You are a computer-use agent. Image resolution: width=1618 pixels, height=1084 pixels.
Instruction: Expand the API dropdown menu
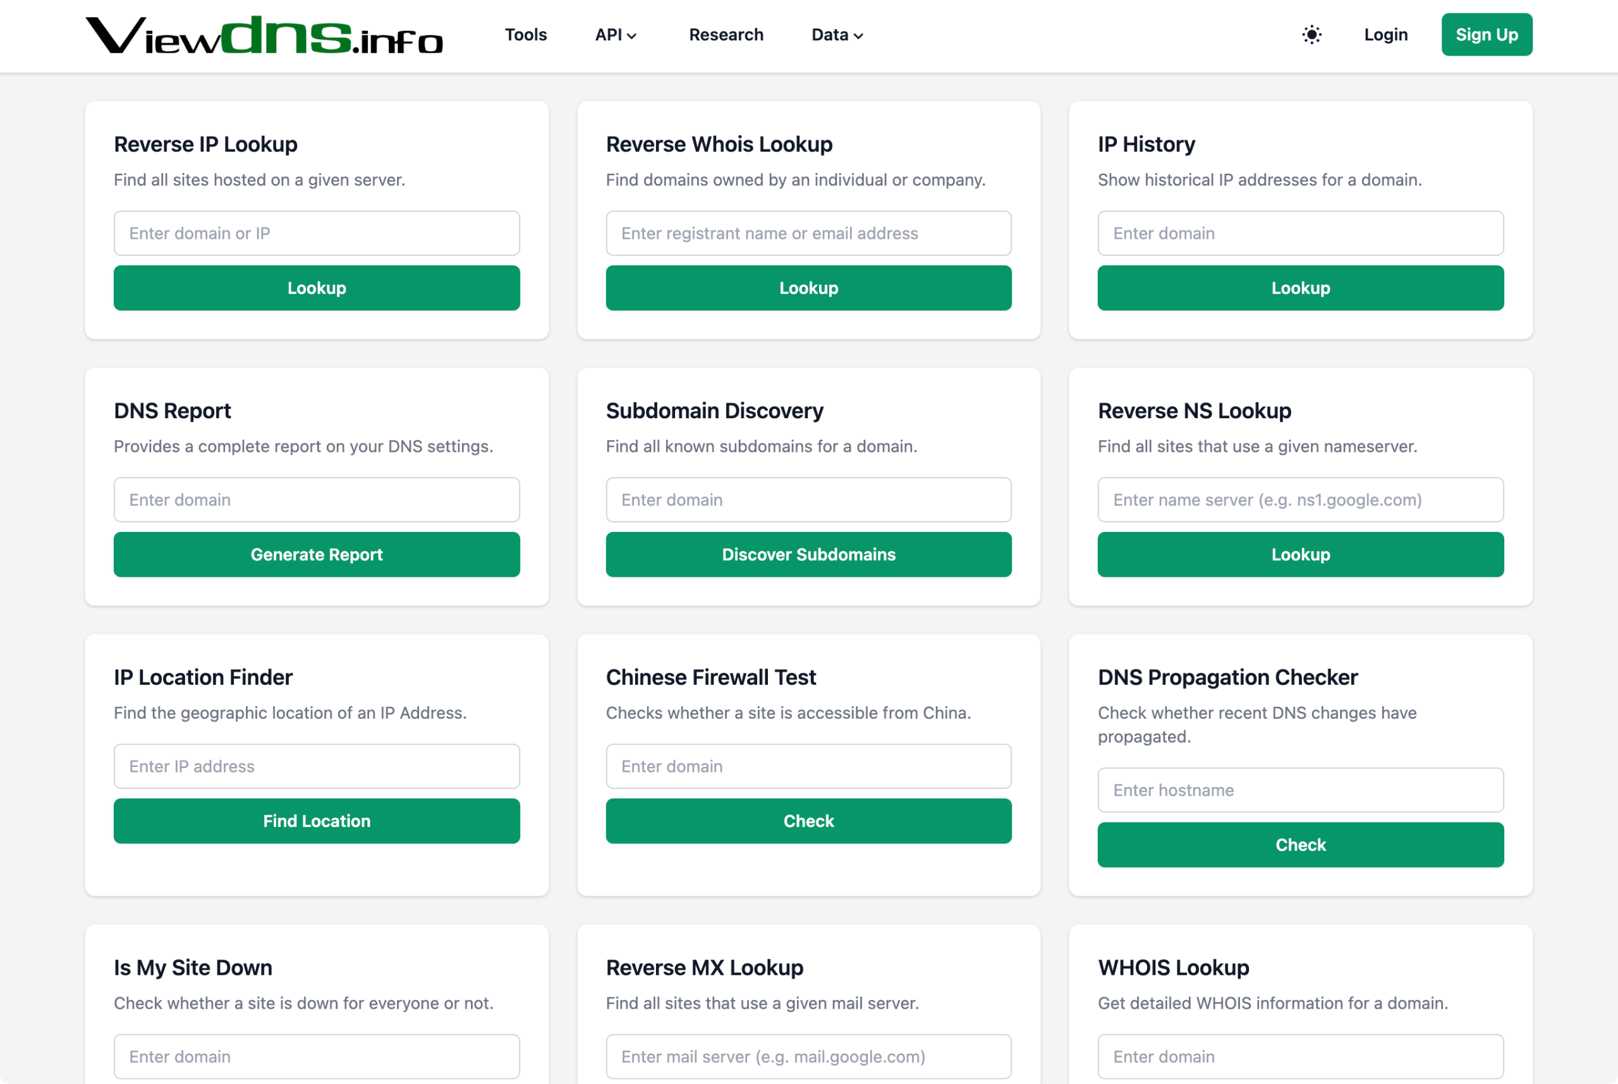pyautogui.click(x=616, y=35)
